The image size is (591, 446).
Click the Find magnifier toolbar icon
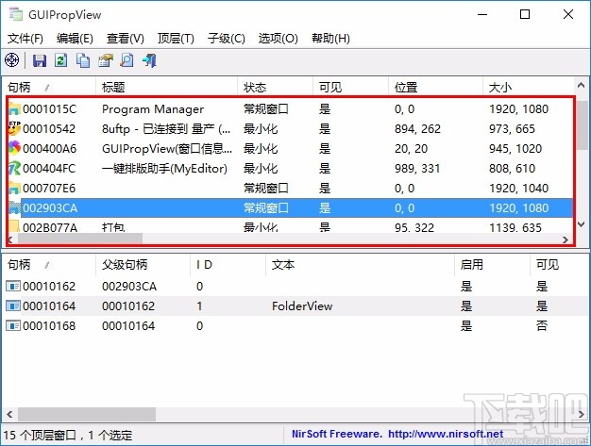pyautogui.click(x=127, y=60)
